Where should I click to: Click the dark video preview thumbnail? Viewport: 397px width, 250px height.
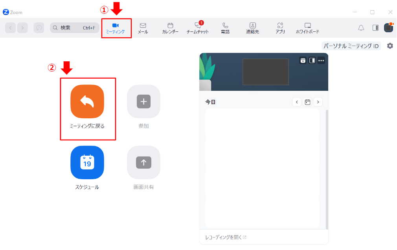[x=266, y=72]
